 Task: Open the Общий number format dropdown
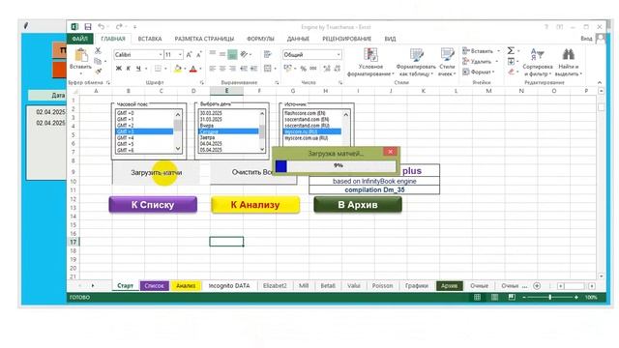339,54
